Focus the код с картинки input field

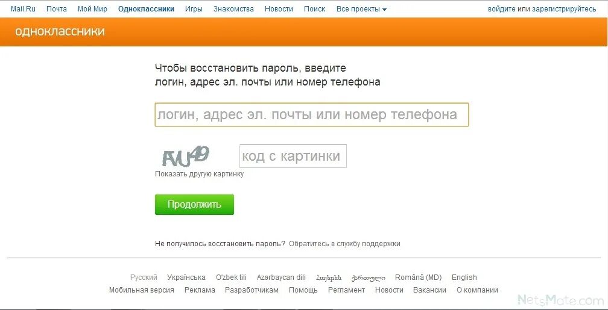click(x=293, y=157)
